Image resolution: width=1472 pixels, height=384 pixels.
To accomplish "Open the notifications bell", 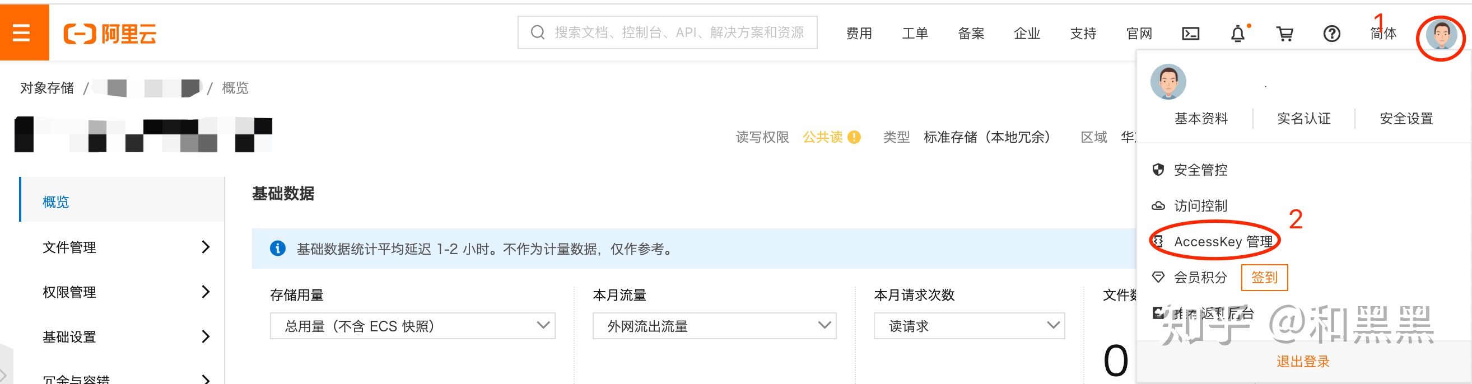I will 1238,34.
